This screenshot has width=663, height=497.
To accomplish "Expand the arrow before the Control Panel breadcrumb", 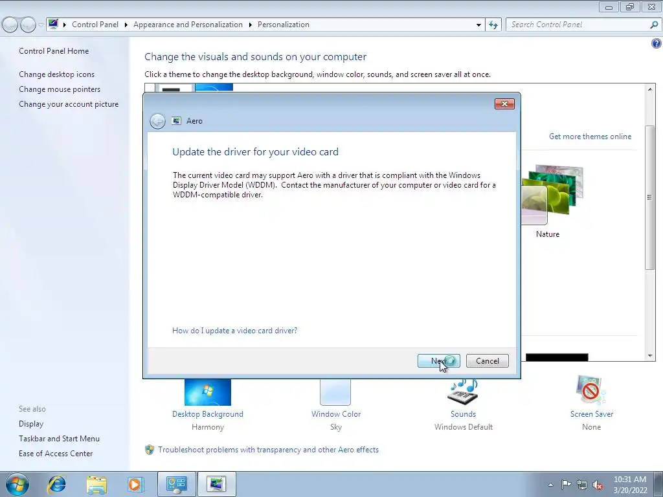I will [65, 25].
